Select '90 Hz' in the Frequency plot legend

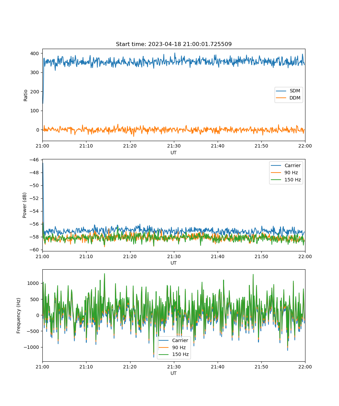point(179,347)
